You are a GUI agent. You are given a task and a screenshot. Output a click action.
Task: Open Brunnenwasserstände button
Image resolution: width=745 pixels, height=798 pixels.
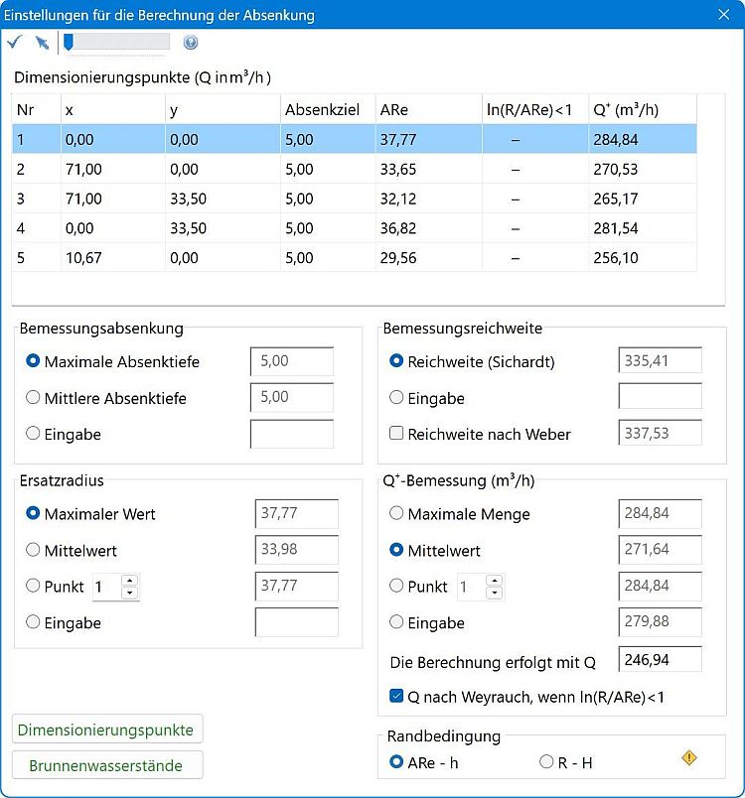[x=107, y=765]
